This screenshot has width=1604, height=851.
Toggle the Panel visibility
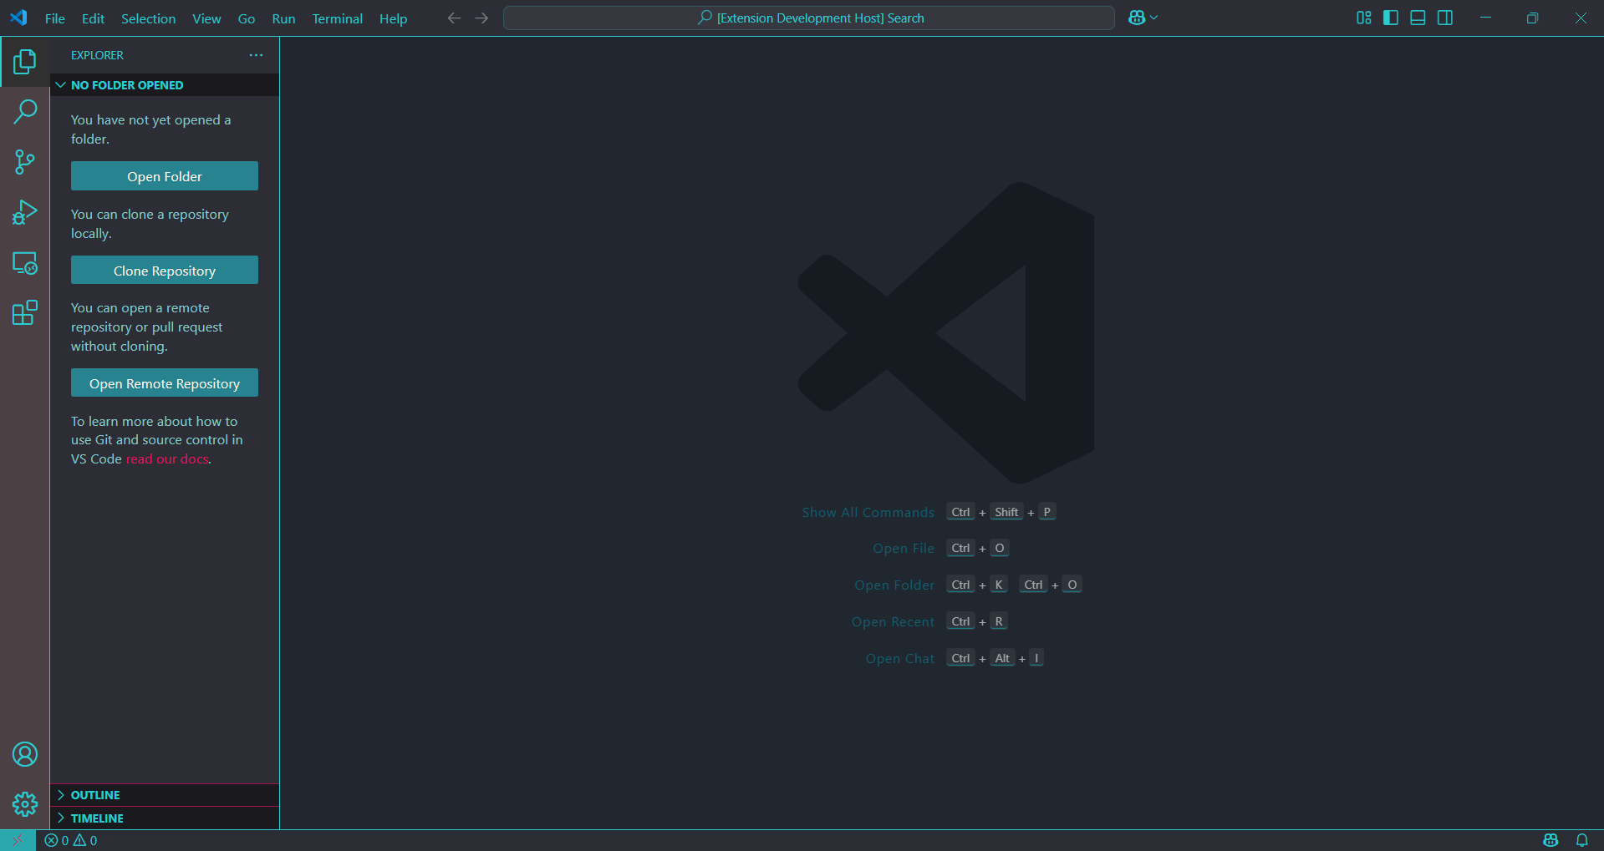pyautogui.click(x=1418, y=18)
